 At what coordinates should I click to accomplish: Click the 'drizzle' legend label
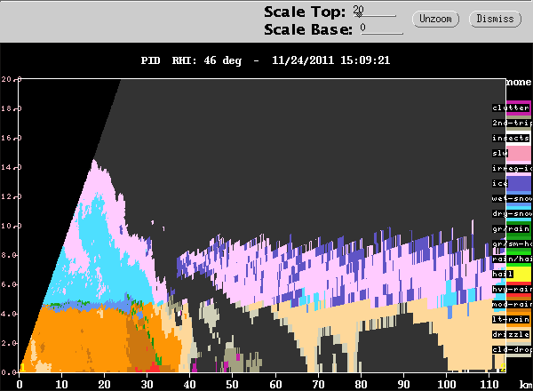click(x=511, y=334)
